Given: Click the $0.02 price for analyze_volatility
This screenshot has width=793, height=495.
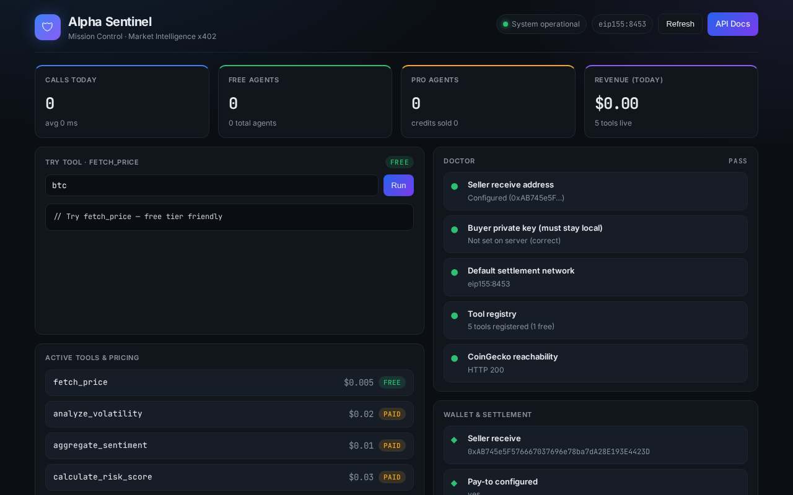Looking at the screenshot, I should click(361, 414).
